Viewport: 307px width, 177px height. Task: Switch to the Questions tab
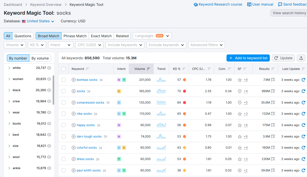coord(23,36)
